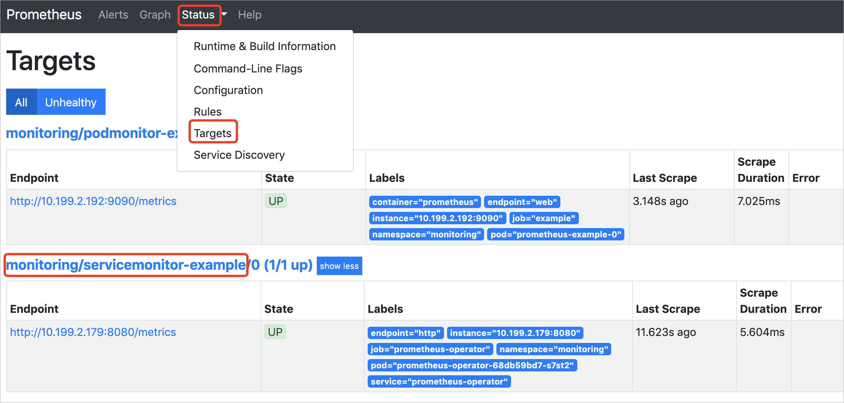Screen dimensions: 844x403
Task: Select Targets in the Status dropdown
Action: (212, 133)
